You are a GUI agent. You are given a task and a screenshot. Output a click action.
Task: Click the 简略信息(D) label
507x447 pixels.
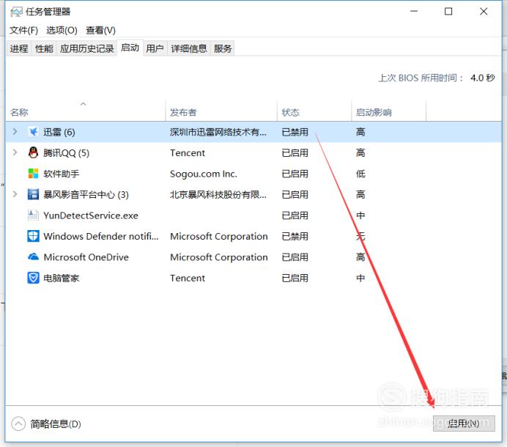56,424
